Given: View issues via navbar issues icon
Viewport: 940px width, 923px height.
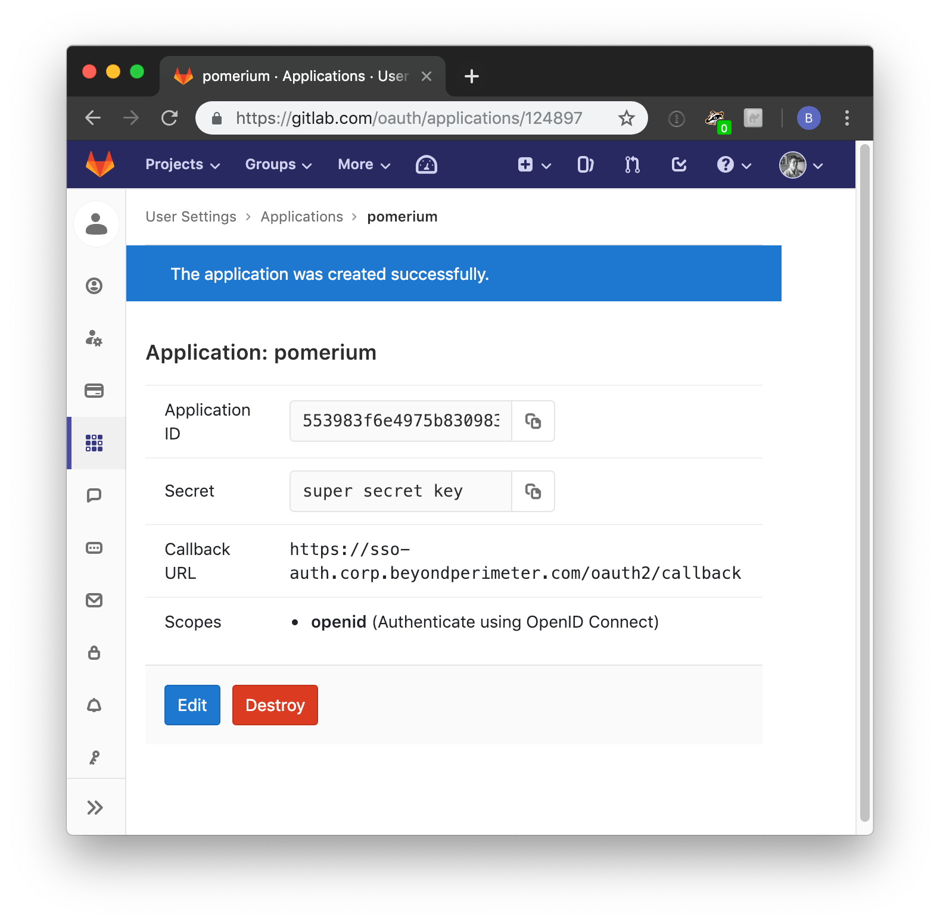Looking at the screenshot, I should [x=586, y=165].
